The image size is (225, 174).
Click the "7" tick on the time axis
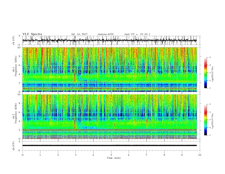(x=147, y=155)
